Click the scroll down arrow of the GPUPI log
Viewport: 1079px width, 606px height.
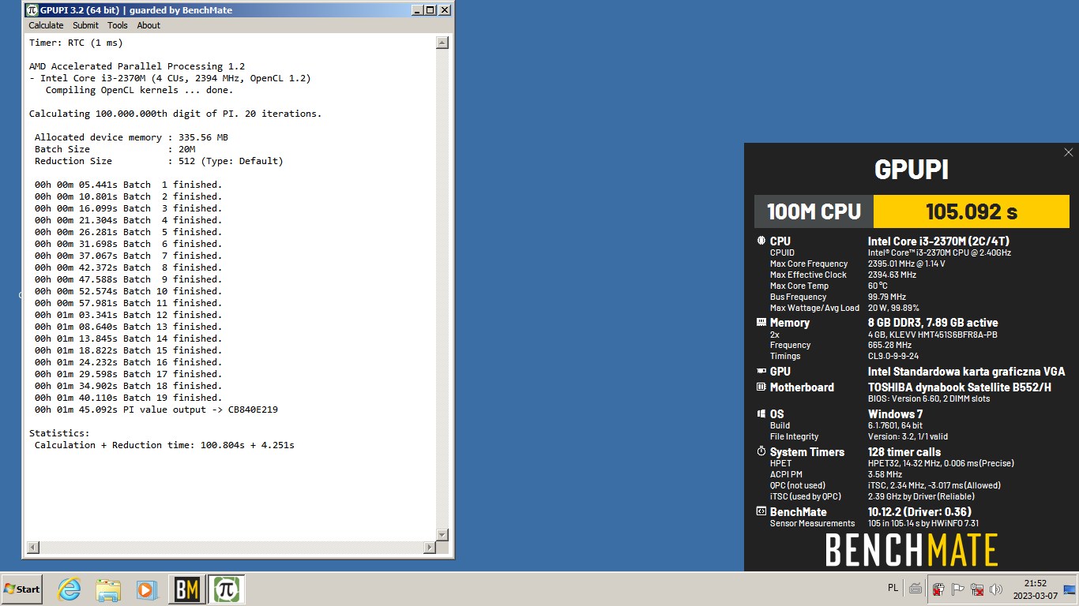point(442,534)
